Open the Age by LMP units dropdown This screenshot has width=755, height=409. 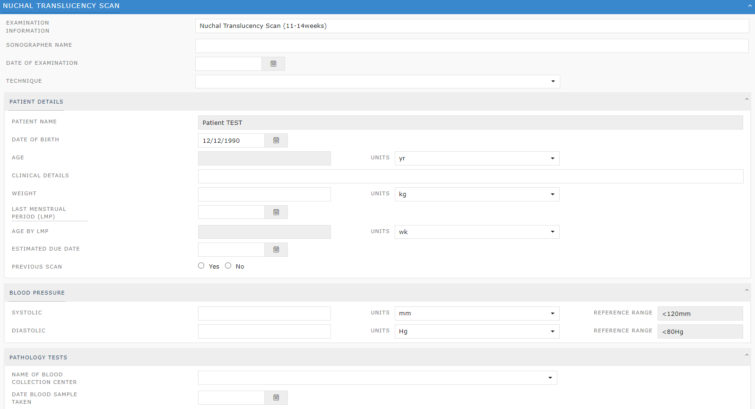click(x=477, y=232)
